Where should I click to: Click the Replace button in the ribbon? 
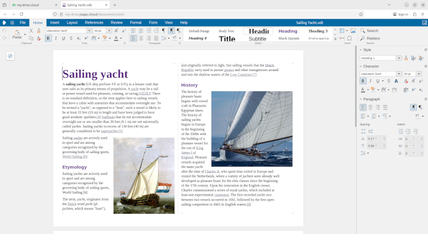373,38
